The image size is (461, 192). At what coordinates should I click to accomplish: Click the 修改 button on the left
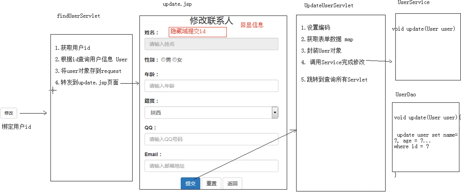pos(9,113)
